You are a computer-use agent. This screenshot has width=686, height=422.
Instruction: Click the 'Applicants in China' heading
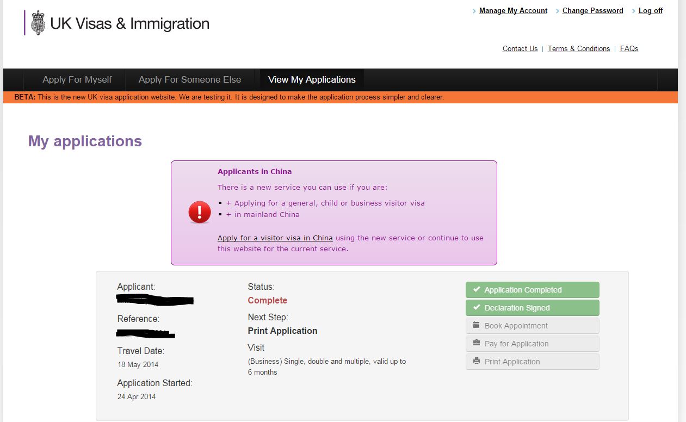(255, 171)
